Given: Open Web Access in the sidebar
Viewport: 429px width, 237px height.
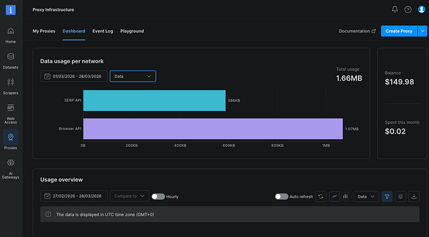Looking at the screenshot, I should [10, 114].
